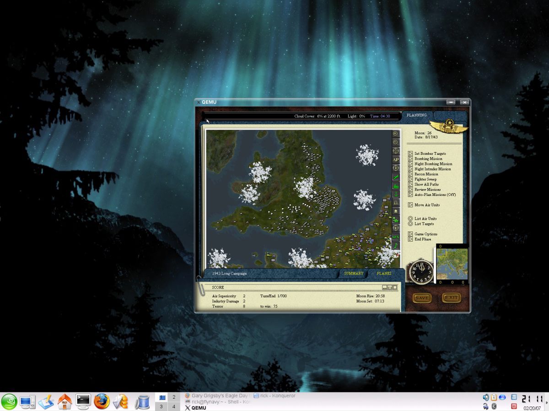
Task: Toggle Auto-Plan Missions (Off) arrow
Action: click(410, 195)
